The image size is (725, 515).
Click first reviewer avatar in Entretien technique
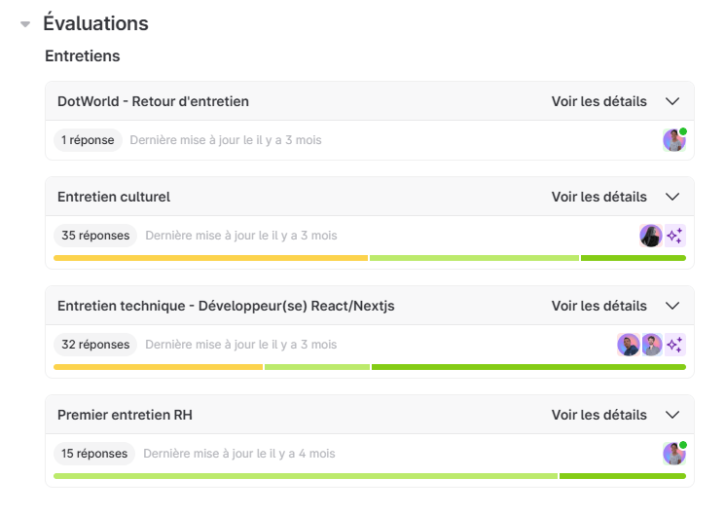628,345
